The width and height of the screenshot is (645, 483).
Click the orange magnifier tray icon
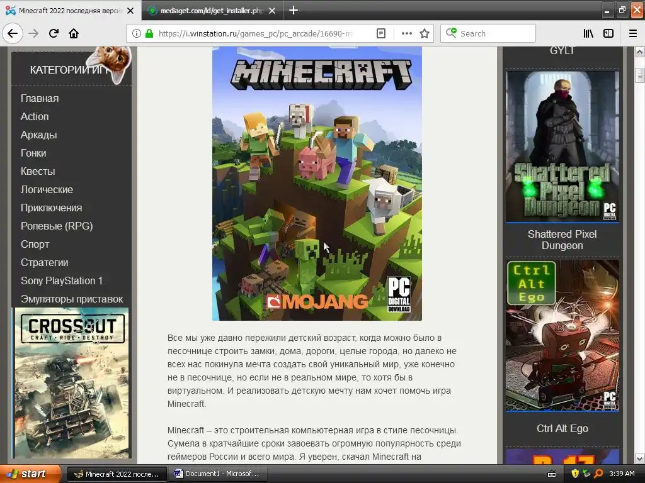pyautogui.click(x=598, y=474)
